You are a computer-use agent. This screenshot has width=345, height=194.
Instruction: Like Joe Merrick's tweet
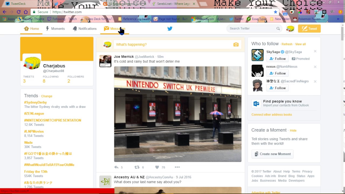pyautogui.click(x=157, y=167)
